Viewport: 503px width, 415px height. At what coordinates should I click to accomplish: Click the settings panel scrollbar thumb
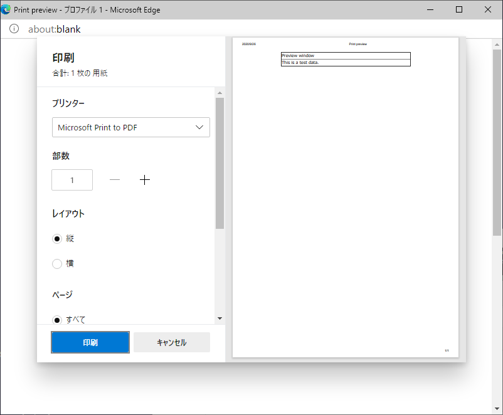click(x=220, y=163)
